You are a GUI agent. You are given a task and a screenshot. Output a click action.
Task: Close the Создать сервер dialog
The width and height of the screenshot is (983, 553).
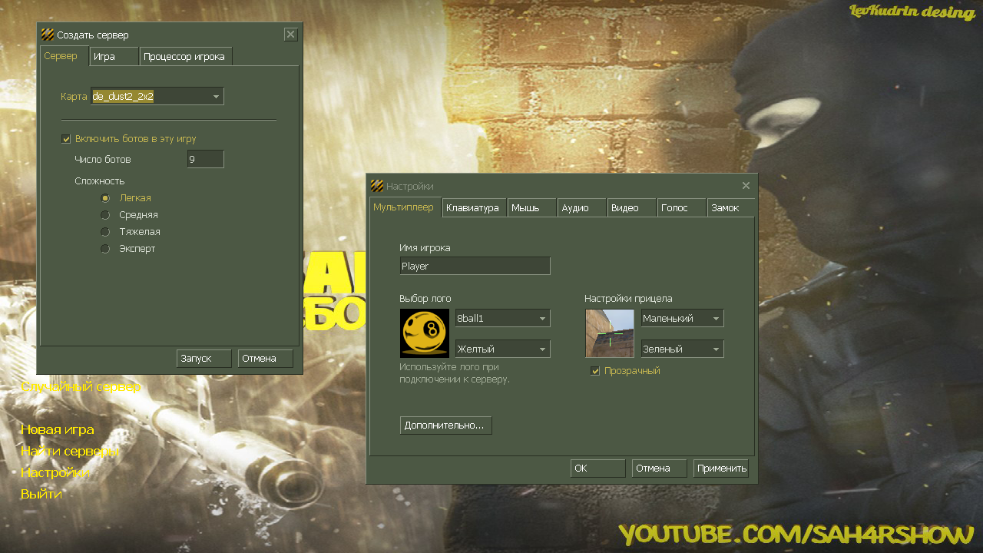pyautogui.click(x=290, y=35)
